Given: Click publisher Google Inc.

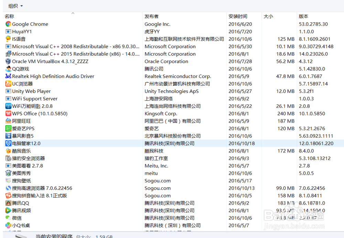Looking at the screenshot, I should point(158,24).
